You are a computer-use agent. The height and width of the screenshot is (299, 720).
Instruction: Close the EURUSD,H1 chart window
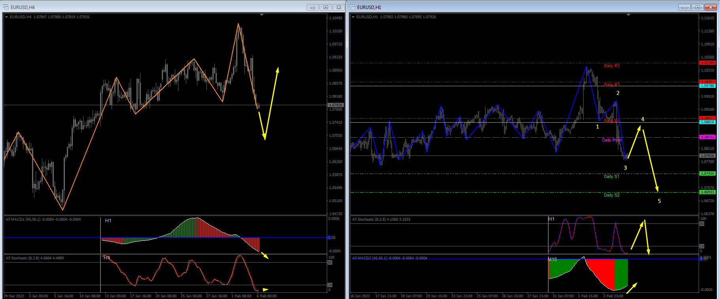tap(711, 7)
